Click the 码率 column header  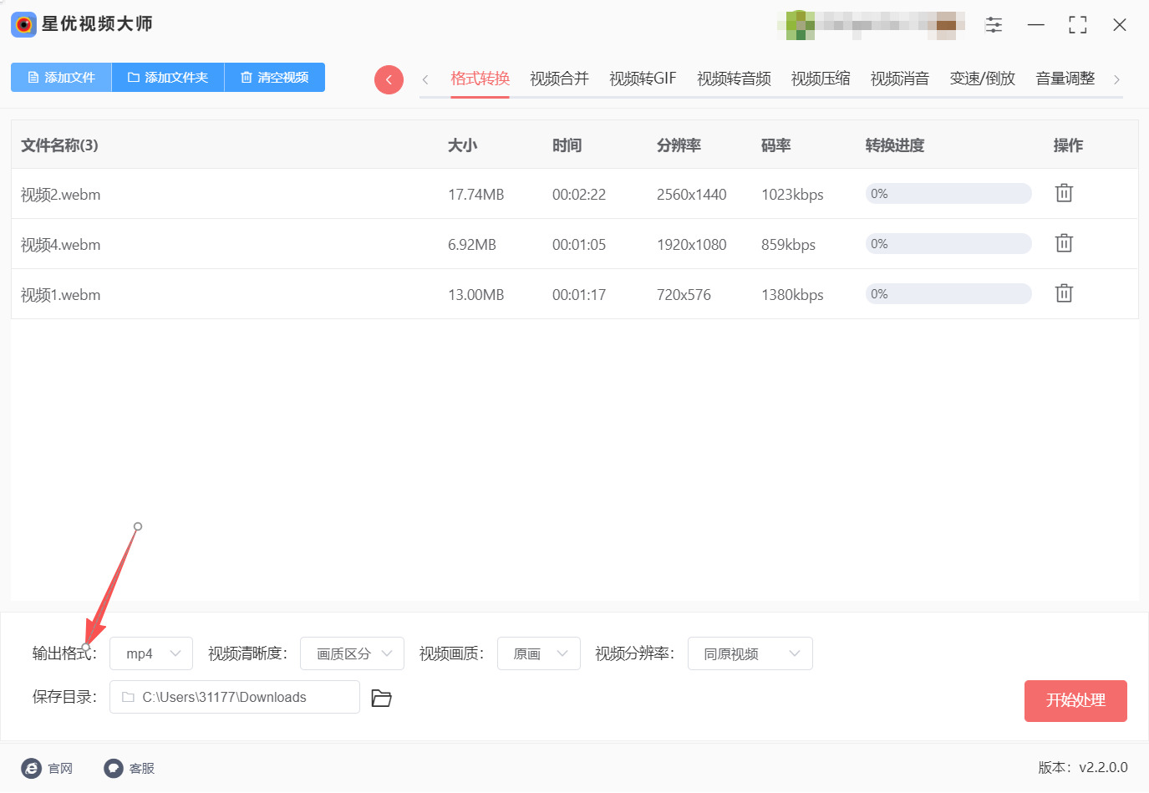[775, 145]
